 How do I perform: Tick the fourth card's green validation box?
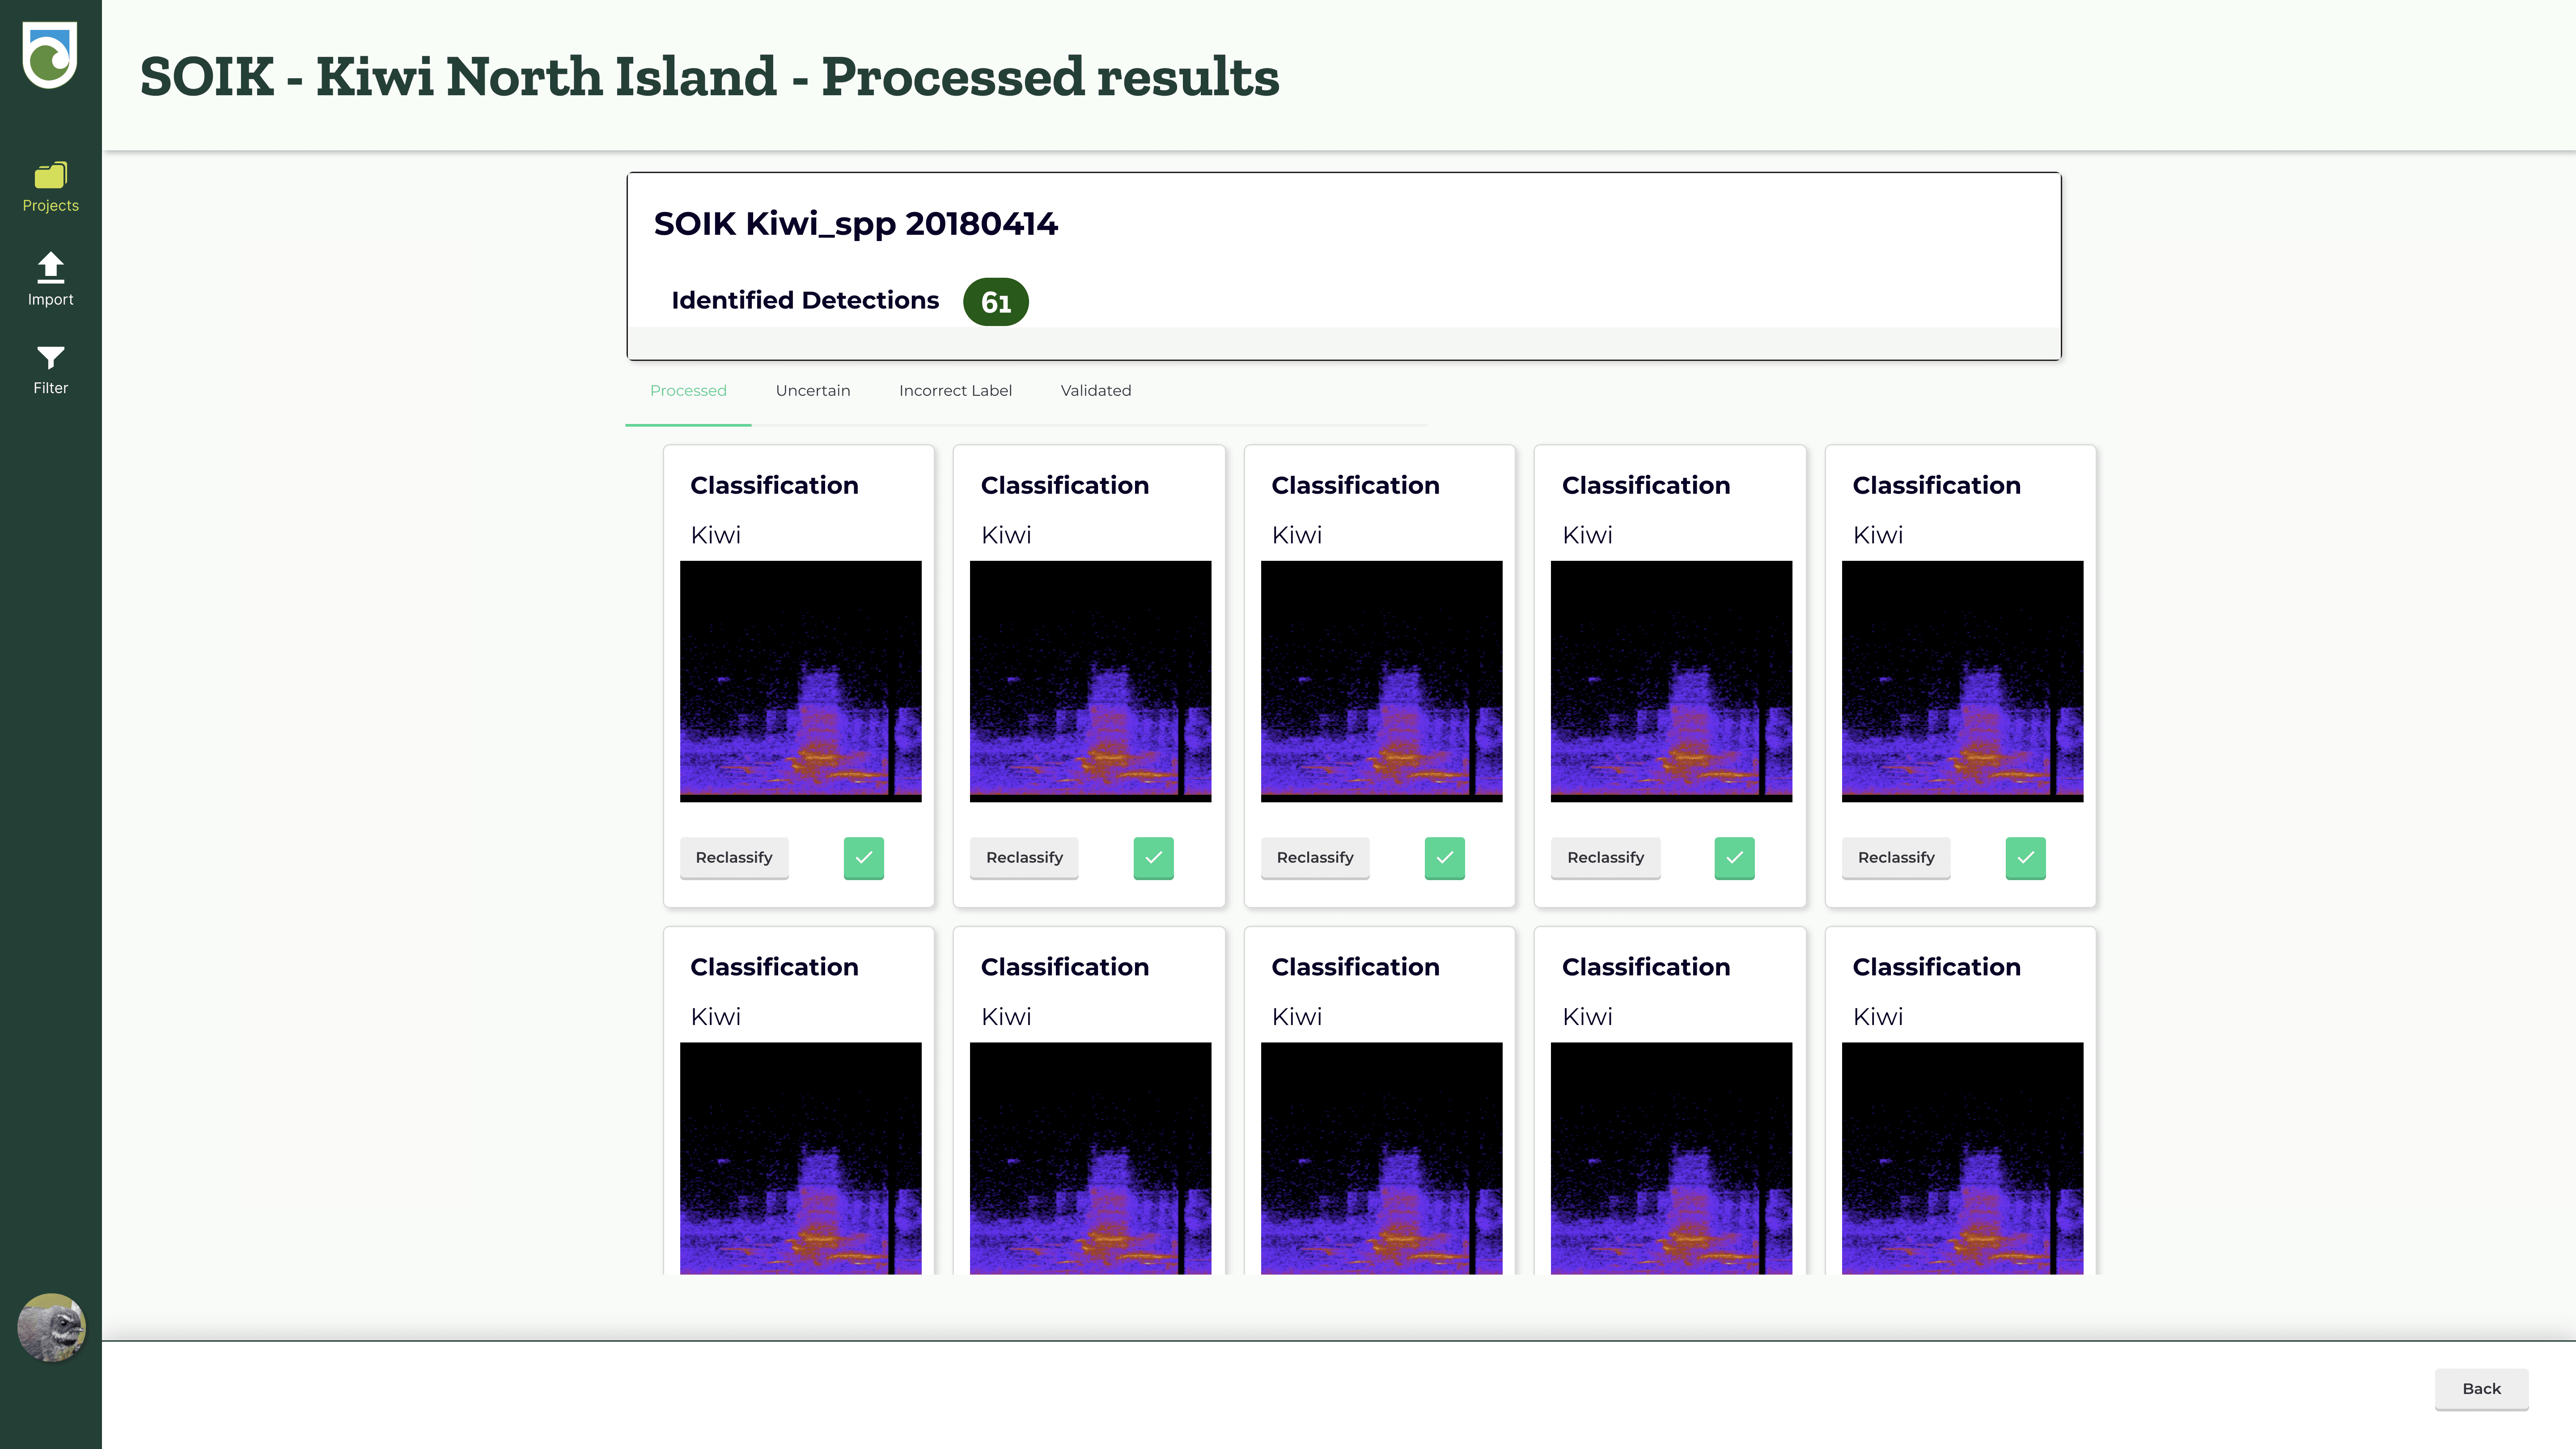(1734, 857)
